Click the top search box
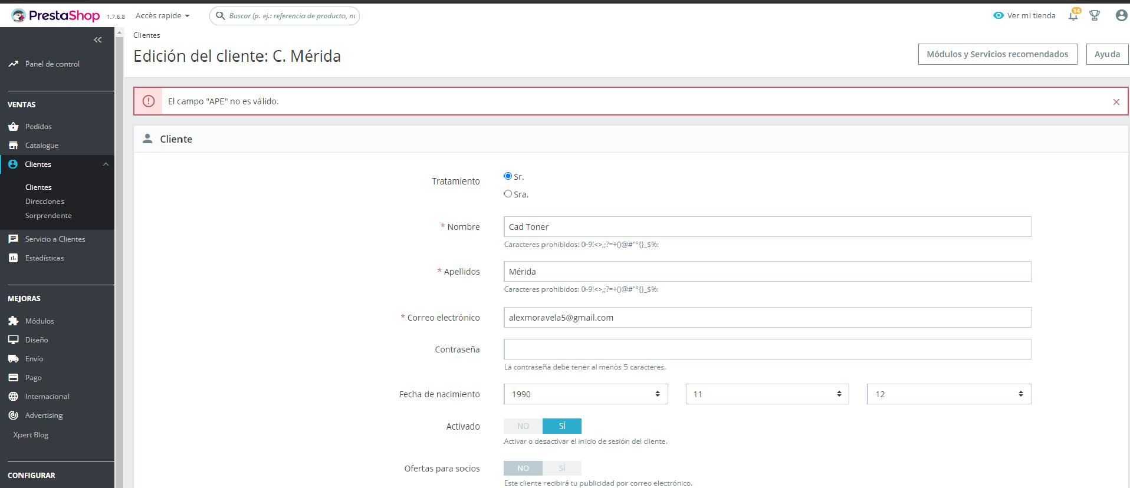The height and width of the screenshot is (488, 1130). [284, 15]
